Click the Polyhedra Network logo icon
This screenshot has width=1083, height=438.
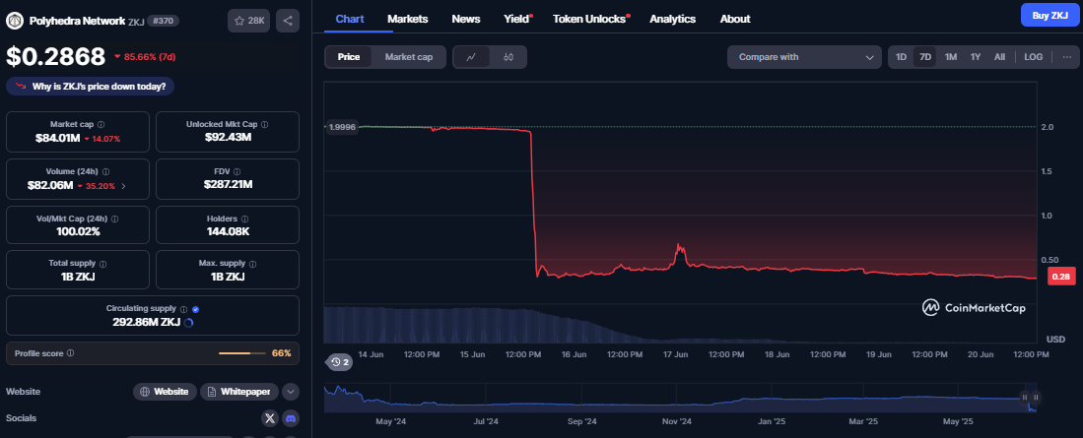coord(15,21)
